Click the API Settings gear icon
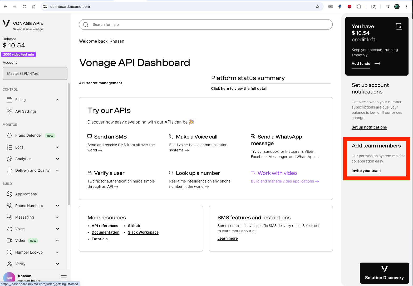 tap(9, 111)
